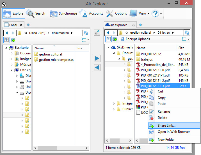Open the dropdown arrow beside Help
The width and height of the screenshot is (201, 155).
(x=161, y=13)
